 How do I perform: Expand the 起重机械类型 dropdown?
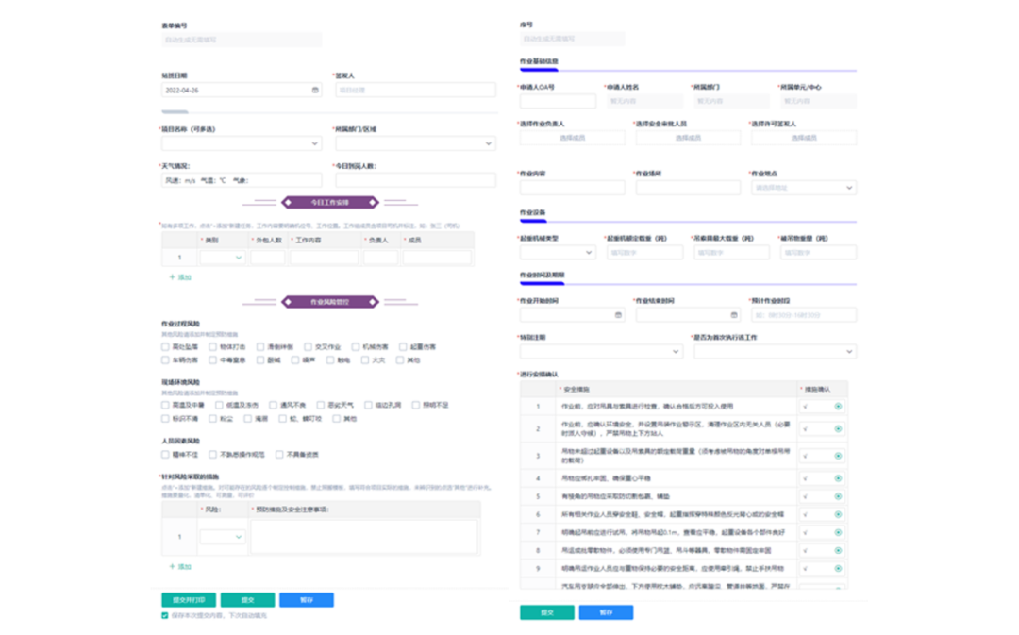557,253
